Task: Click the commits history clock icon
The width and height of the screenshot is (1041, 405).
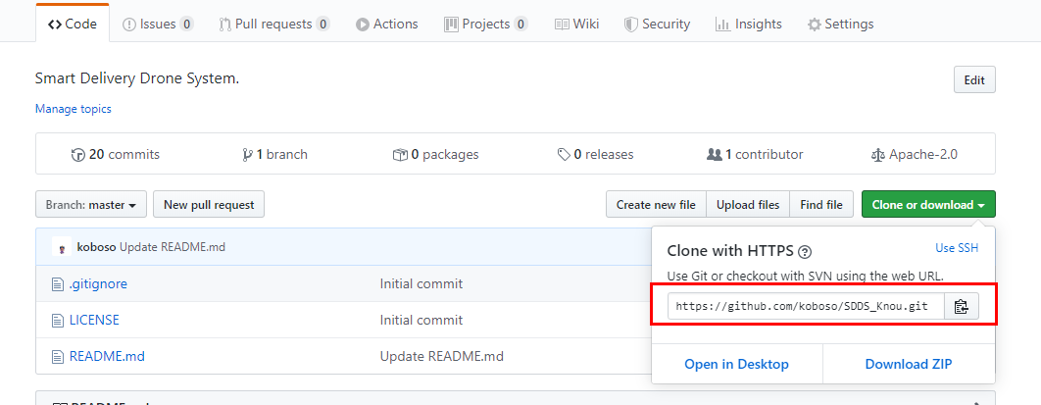Action: (x=77, y=155)
